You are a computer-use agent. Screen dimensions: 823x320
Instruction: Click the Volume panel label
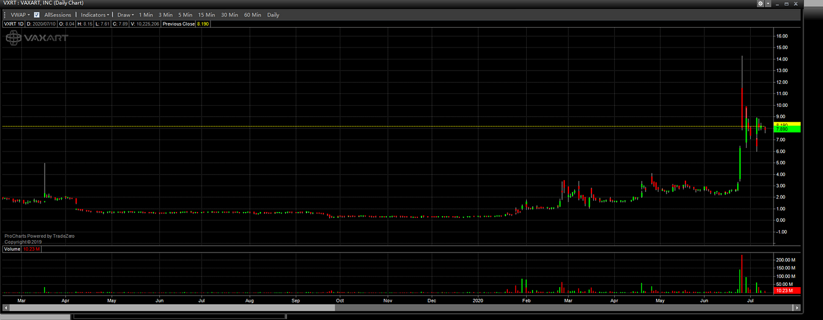(12, 250)
